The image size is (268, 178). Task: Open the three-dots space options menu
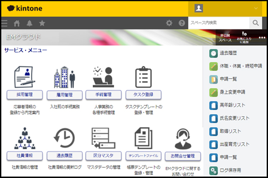262,37
